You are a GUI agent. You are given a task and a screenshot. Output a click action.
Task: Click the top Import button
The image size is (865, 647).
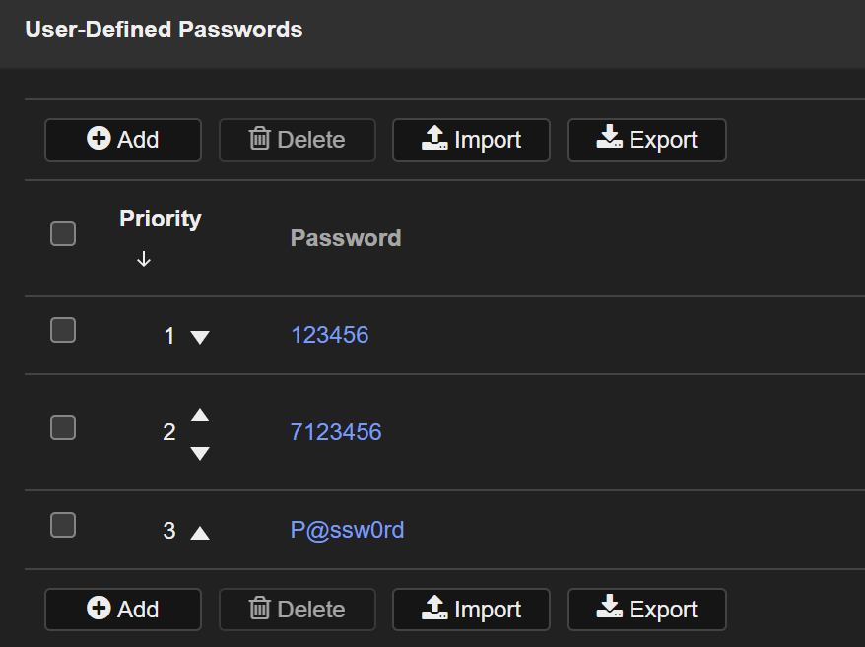pyautogui.click(x=472, y=140)
